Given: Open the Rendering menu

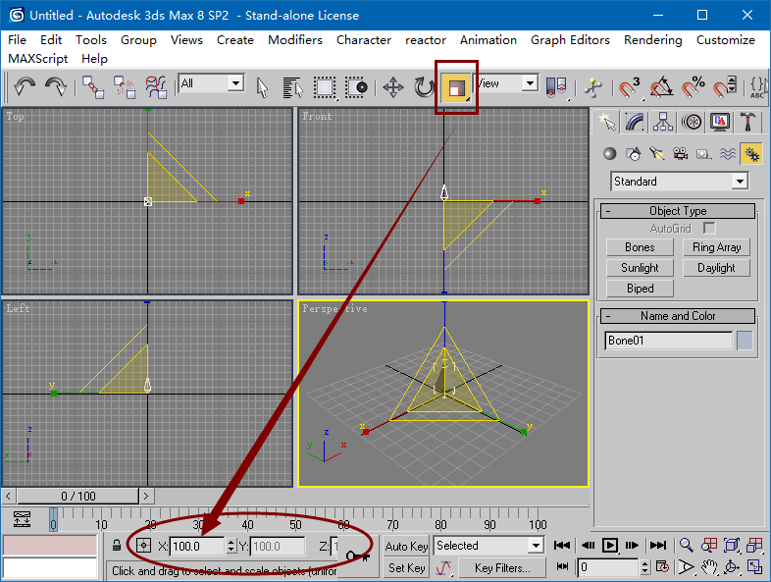Looking at the screenshot, I should [653, 40].
